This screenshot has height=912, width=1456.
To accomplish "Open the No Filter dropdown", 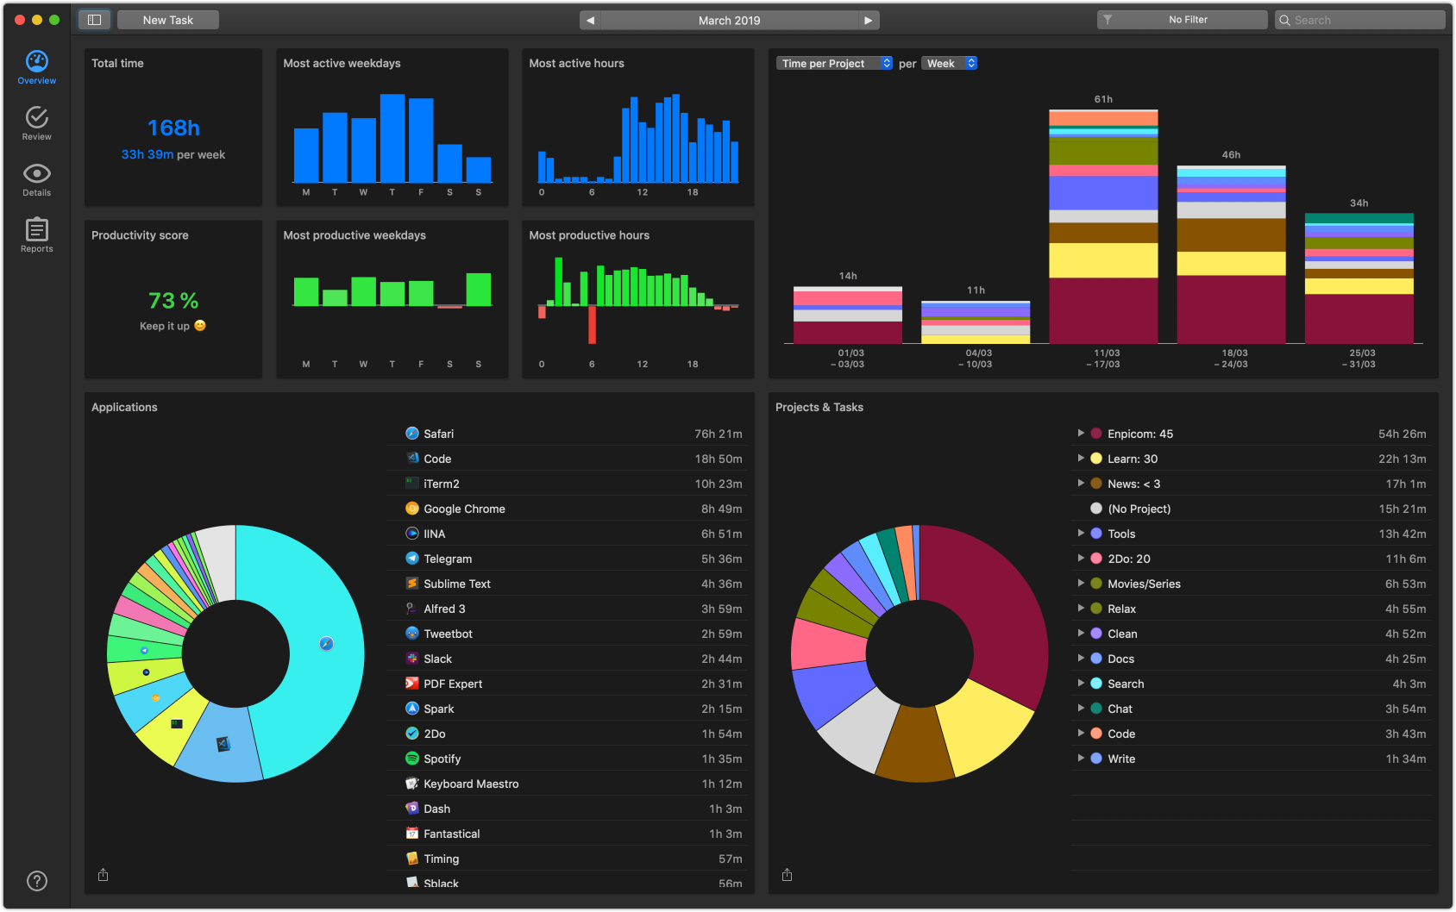I will pyautogui.click(x=1182, y=20).
